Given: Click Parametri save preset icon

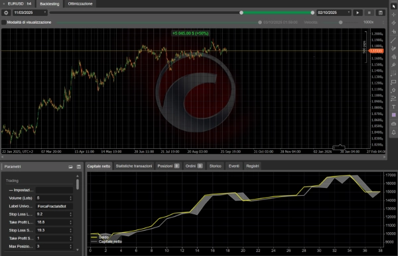Looking at the screenshot, I should pyautogui.click(x=79, y=167).
